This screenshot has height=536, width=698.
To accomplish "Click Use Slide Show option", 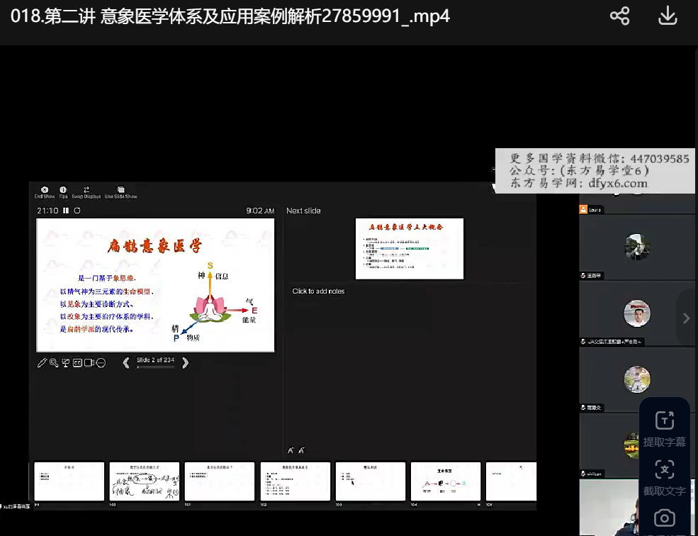I will tap(121, 192).
